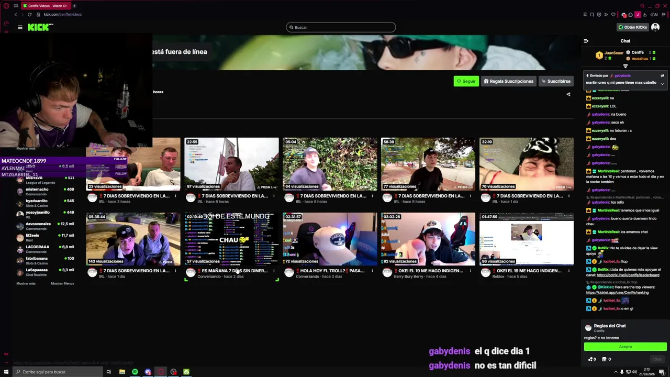
Task: Select yosoyjuanillo channel in sidebar
Action: [46, 214]
